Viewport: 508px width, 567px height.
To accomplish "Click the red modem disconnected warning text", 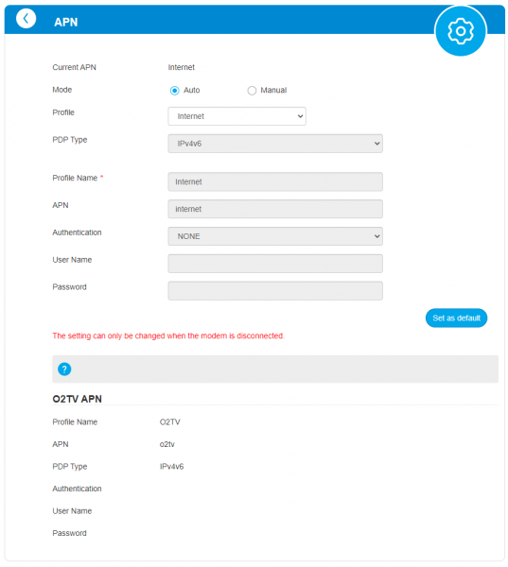I will (168, 335).
